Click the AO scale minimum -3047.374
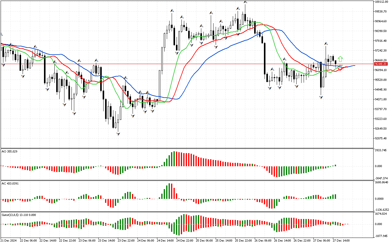The height and width of the screenshot is (244, 391). [381, 178]
